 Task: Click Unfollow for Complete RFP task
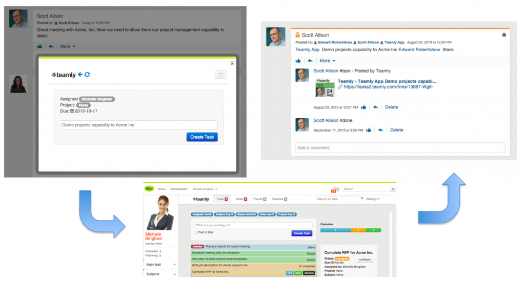click(x=365, y=260)
